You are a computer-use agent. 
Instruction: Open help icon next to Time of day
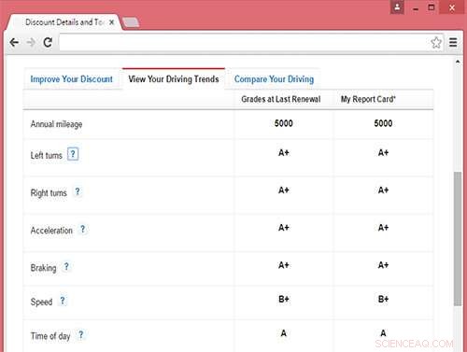81,335
